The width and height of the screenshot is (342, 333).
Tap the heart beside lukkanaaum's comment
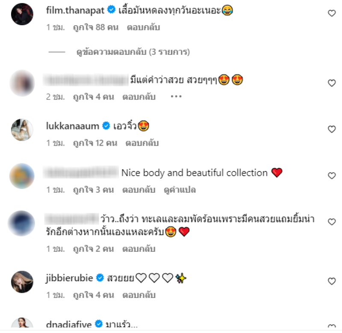332,130
